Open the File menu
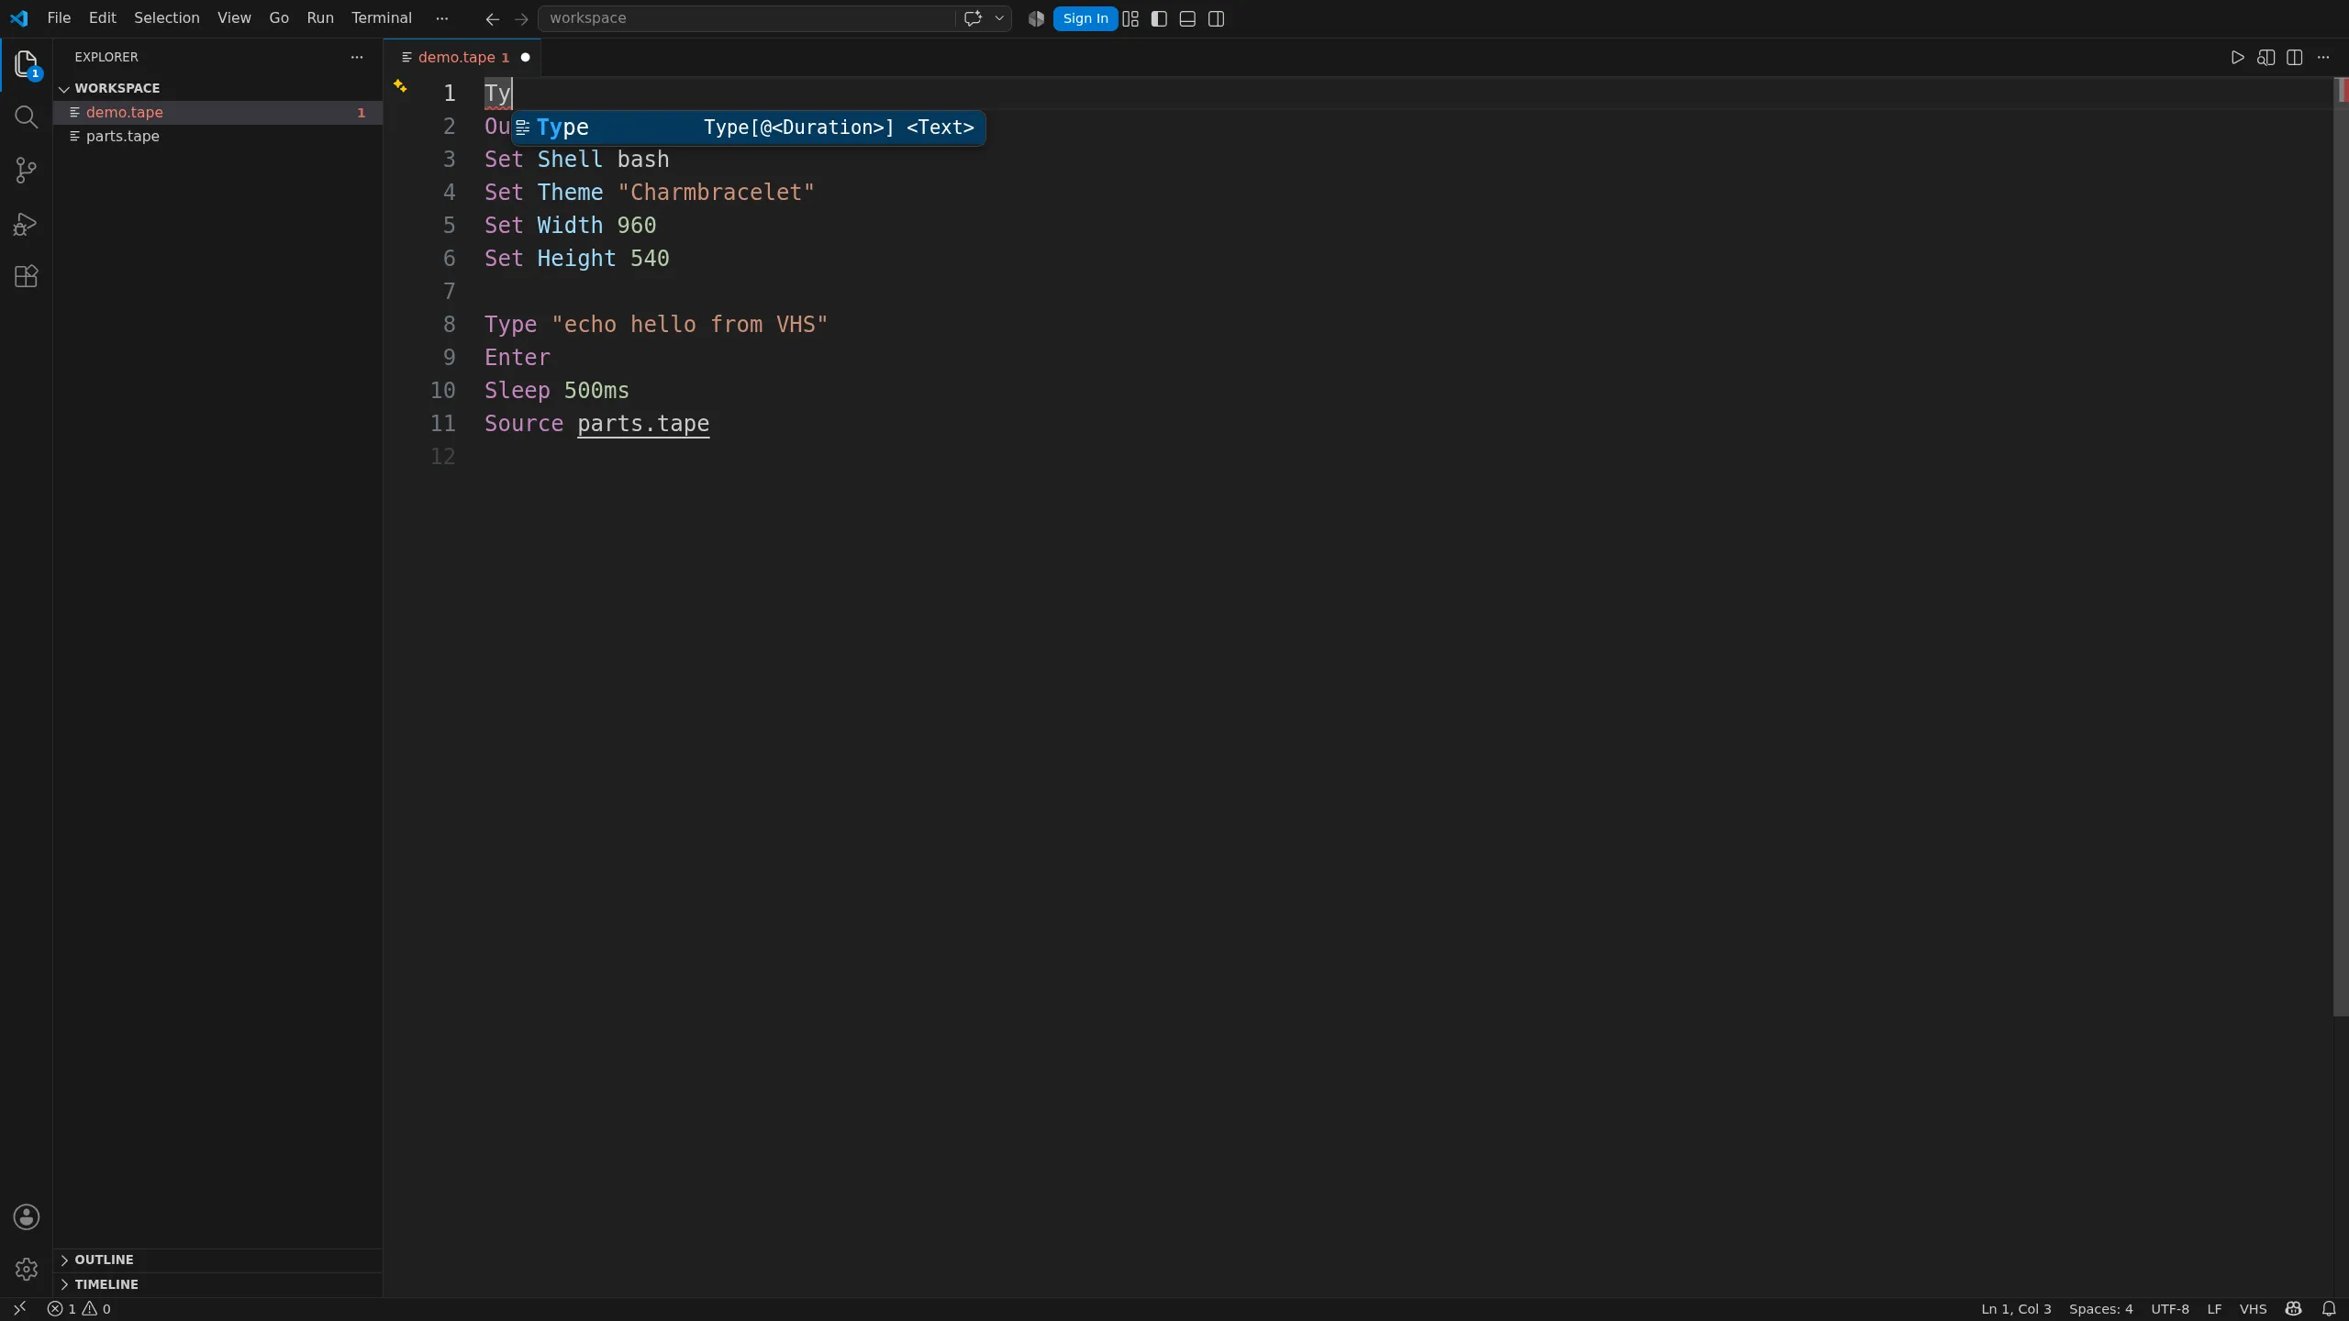Image resolution: width=2349 pixels, height=1321 pixels. [59, 18]
